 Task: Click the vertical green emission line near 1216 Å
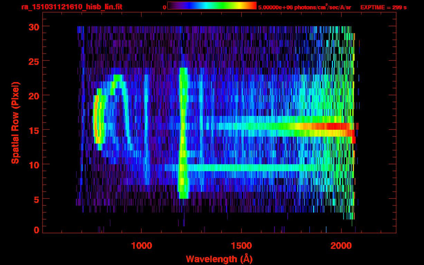click(x=183, y=133)
